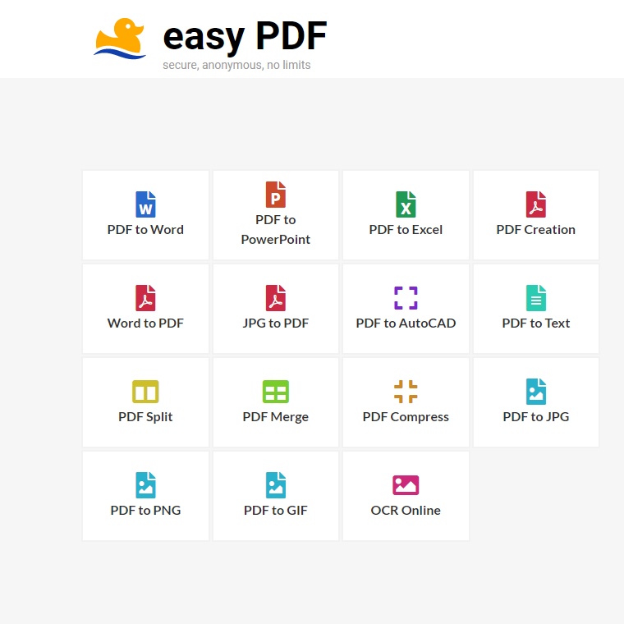
Task: Click the blue Word icon in PDF to Word
Action: (x=145, y=204)
